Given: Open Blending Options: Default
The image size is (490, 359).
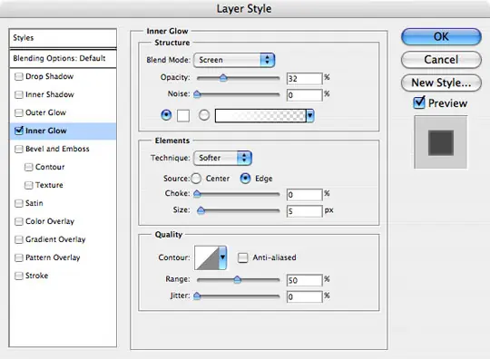Looking at the screenshot, I should pos(63,58).
